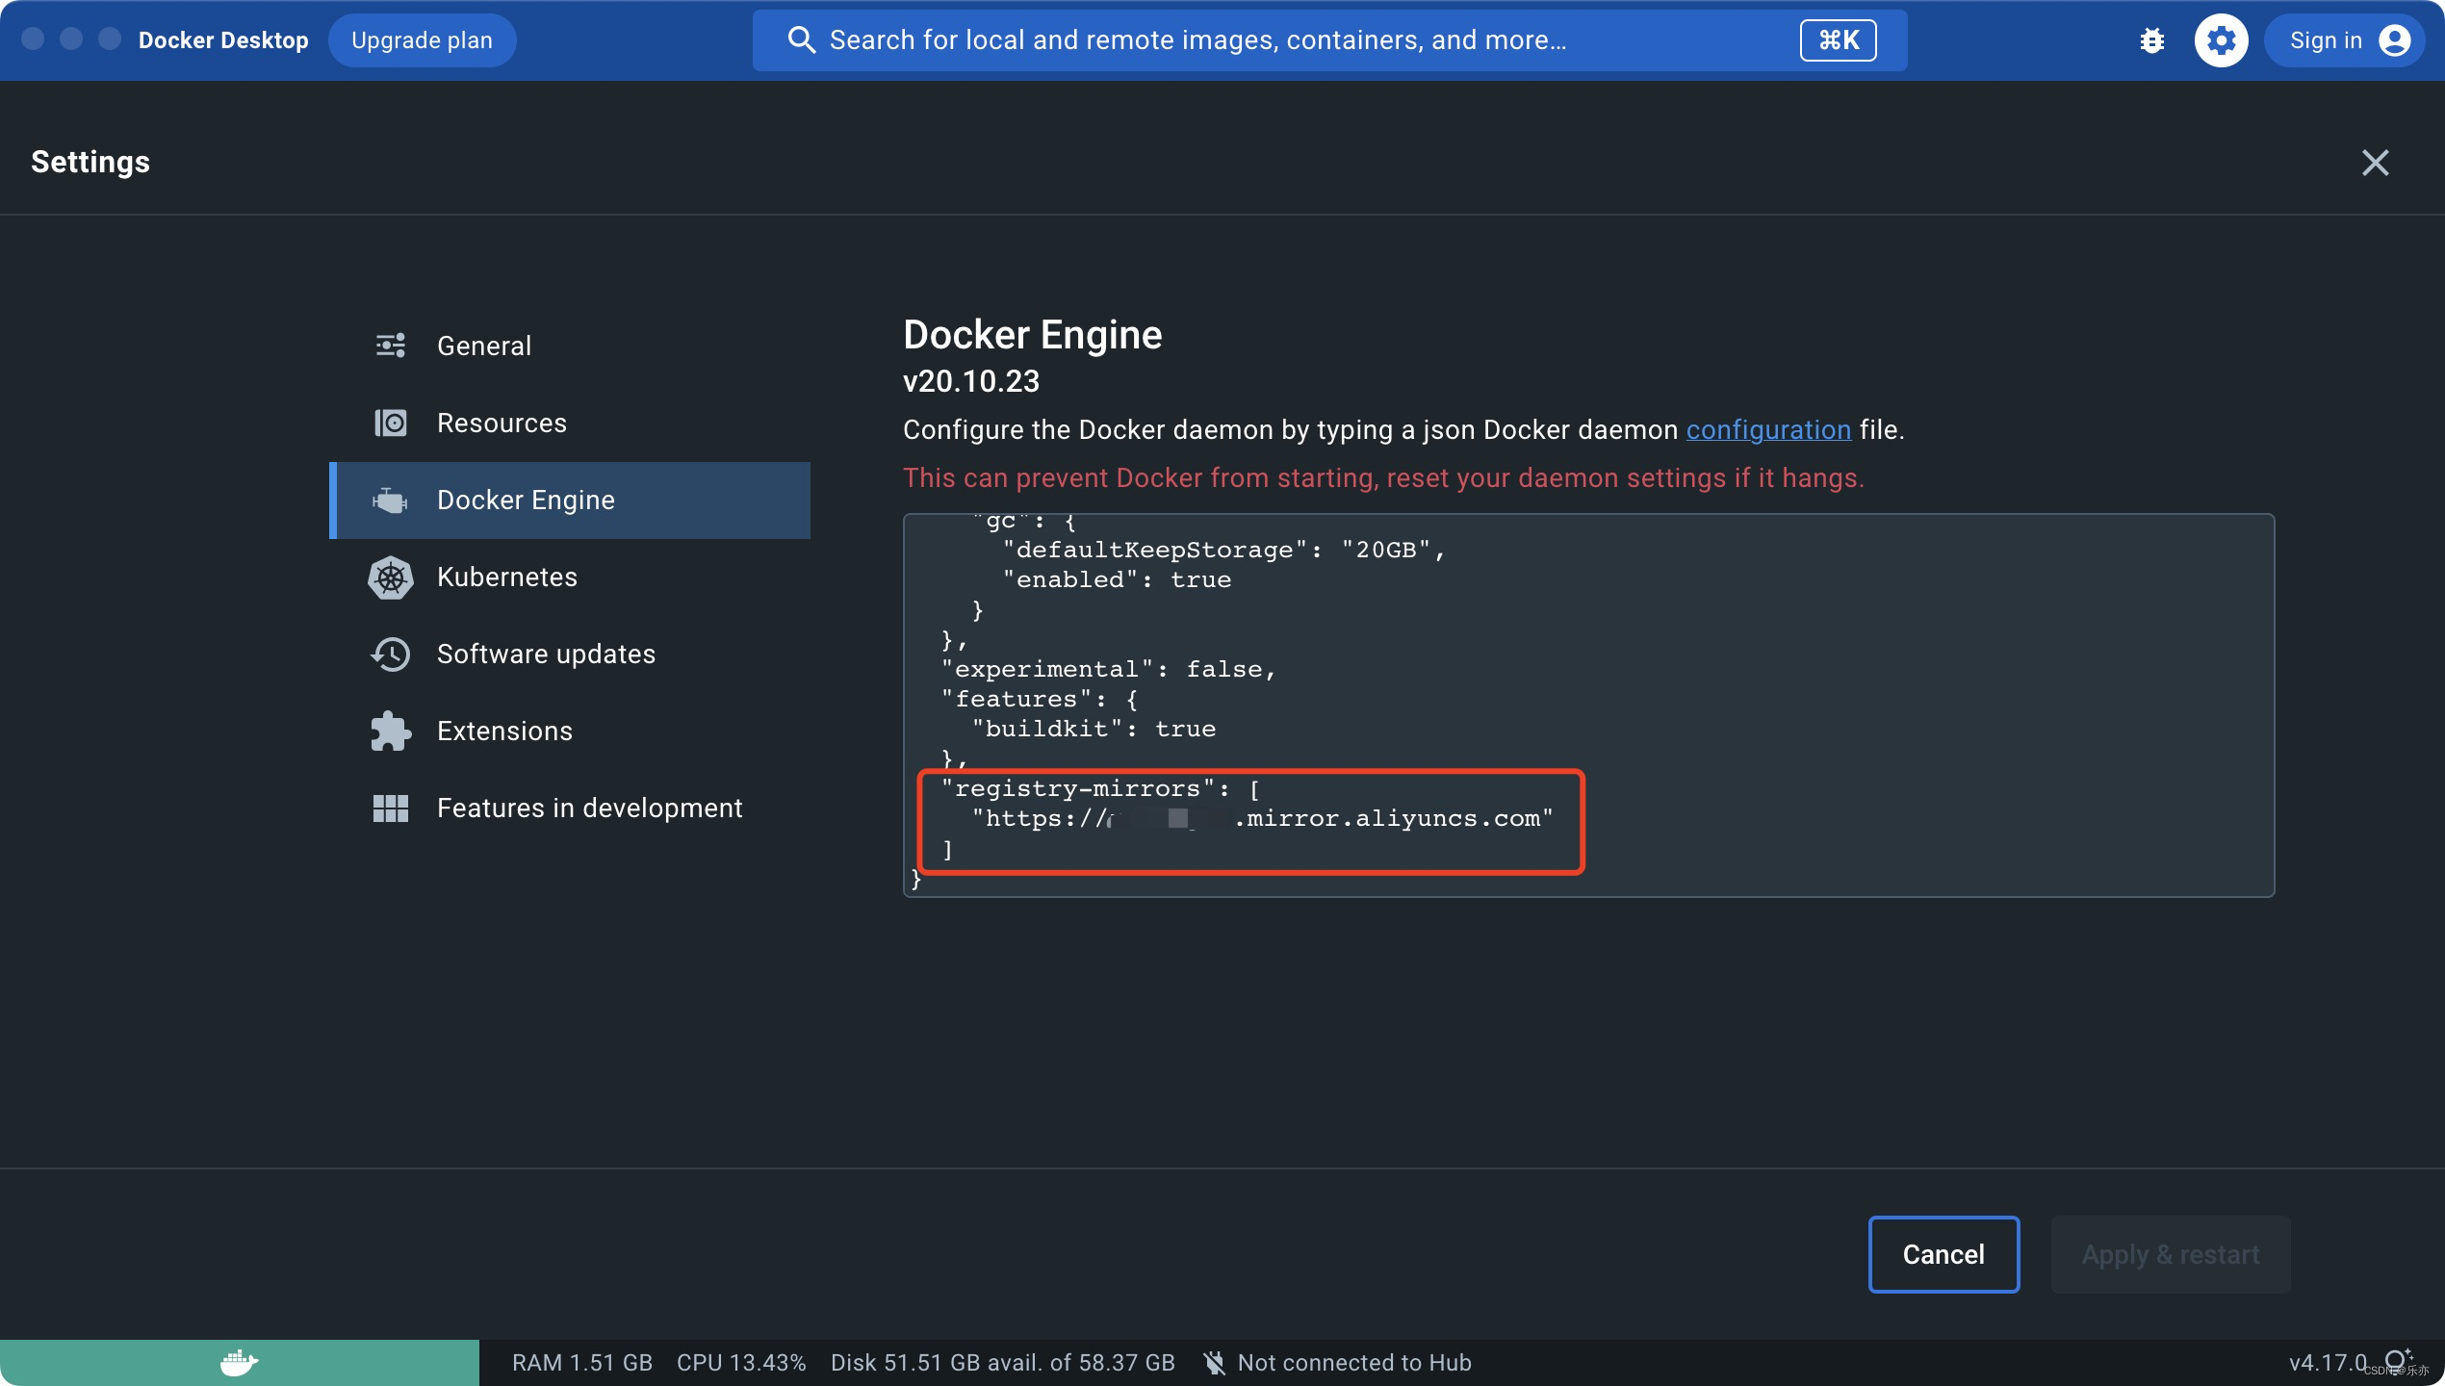Open General settings panel
Screen dimensions: 2445x1386
(483, 346)
